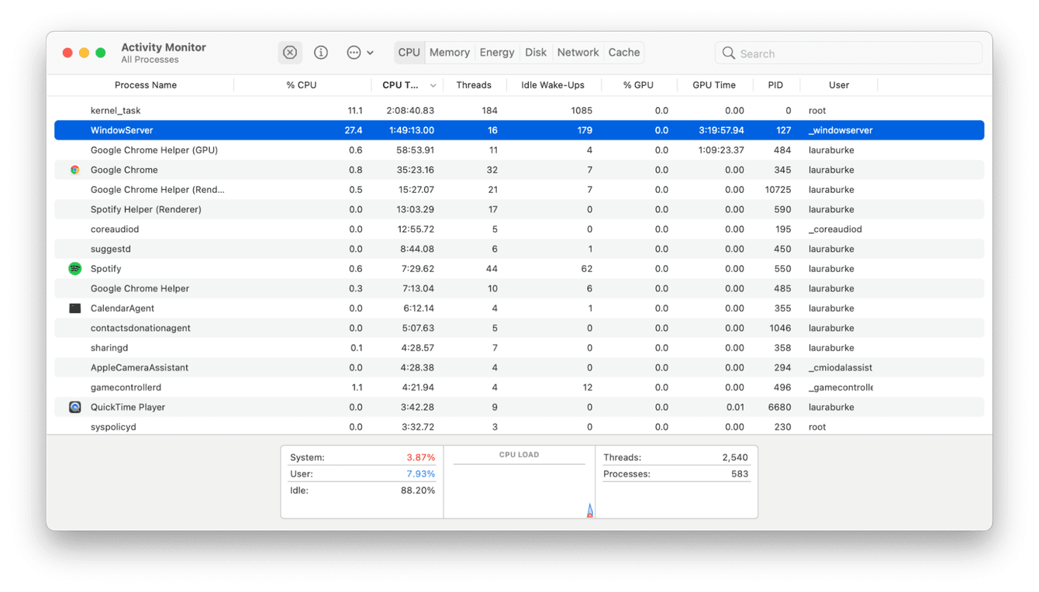Select the contactsdonationagent process
The width and height of the screenshot is (1039, 592).
click(x=140, y=328)
